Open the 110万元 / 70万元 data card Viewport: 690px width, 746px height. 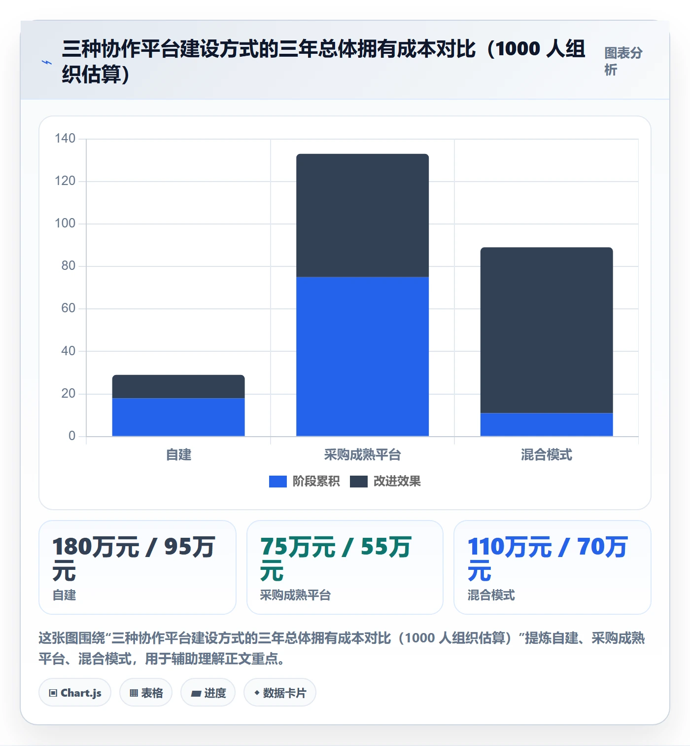point(552,567)
